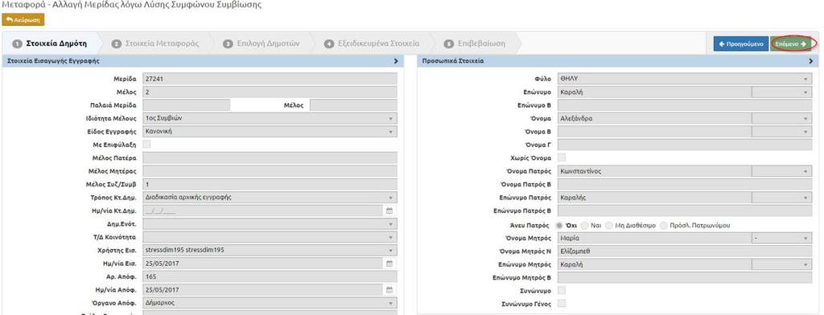Viewport: 824px width, 315px height.
Task: Open the Επώνυμο suffix dropdown beside Καραλή
Action: point(782,92)
